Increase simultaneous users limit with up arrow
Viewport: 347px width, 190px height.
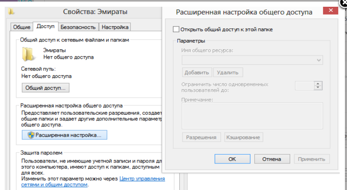tap(318, 84)
